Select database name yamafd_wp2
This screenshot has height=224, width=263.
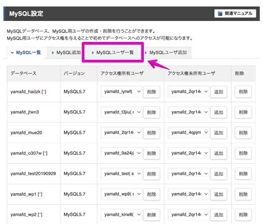point(23,215)
